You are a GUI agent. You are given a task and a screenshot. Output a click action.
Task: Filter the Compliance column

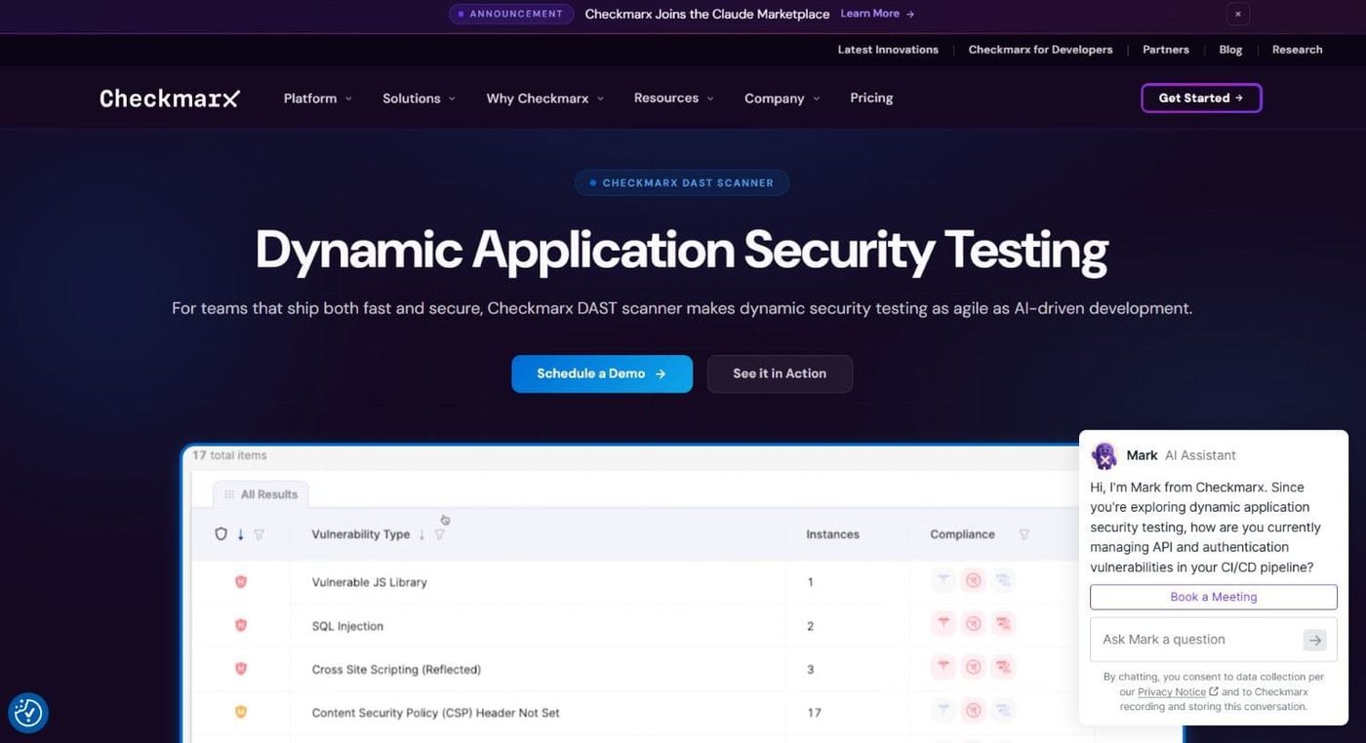tap(1024, 534)
